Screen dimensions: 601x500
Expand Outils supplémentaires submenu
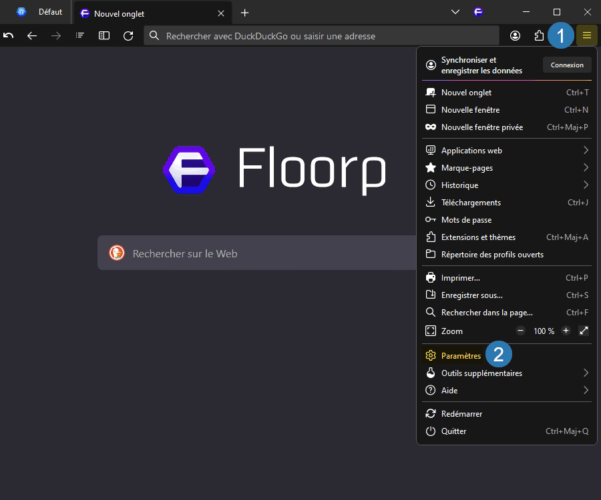click(x=507, y=373)
